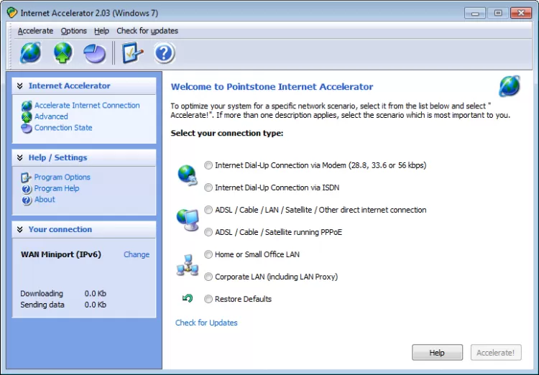Open Connection State pie chart toolbar icon
This screenshot has height=375, width=539.
(95, 54)
